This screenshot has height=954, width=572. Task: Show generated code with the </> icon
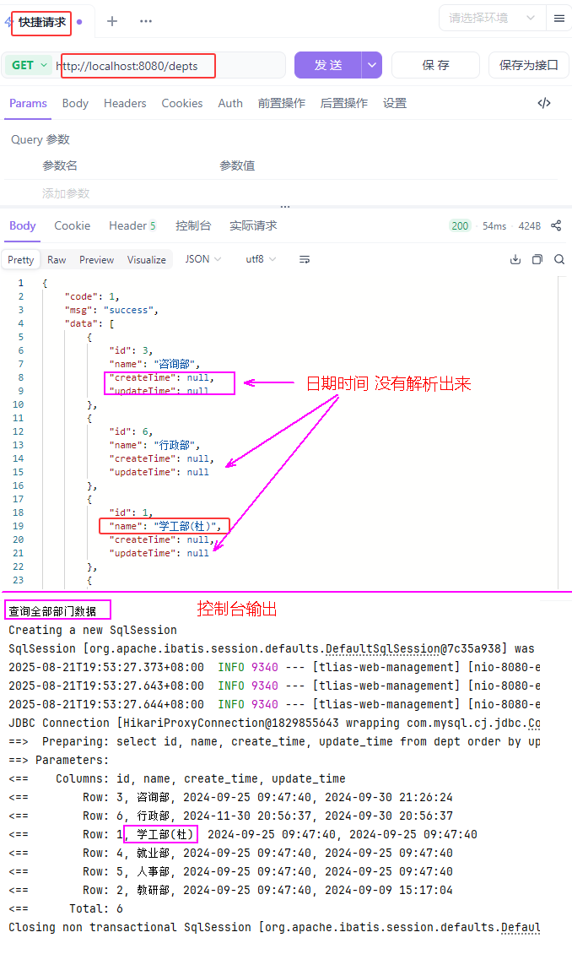tap(544, 103)
